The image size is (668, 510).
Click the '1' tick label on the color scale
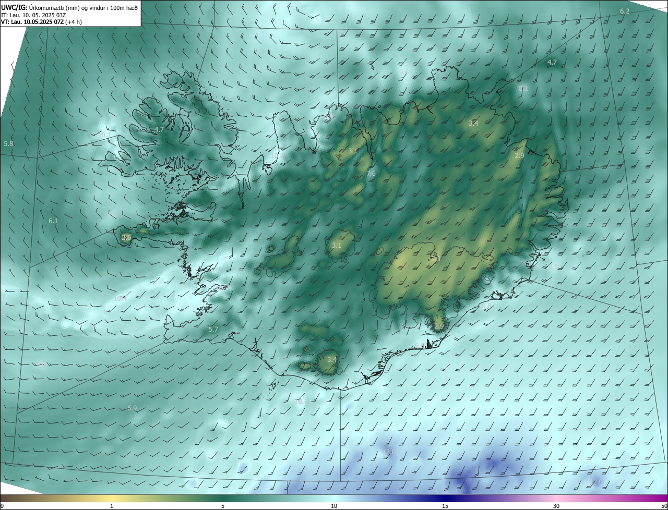(112, 506)
